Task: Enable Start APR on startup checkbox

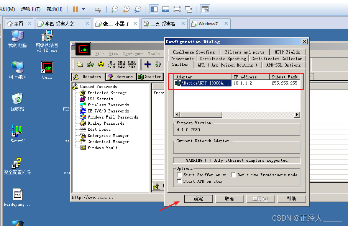Action: pos(179,182)
